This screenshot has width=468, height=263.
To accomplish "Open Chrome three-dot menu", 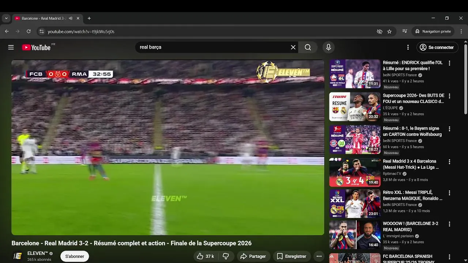I will coord(461,31).
